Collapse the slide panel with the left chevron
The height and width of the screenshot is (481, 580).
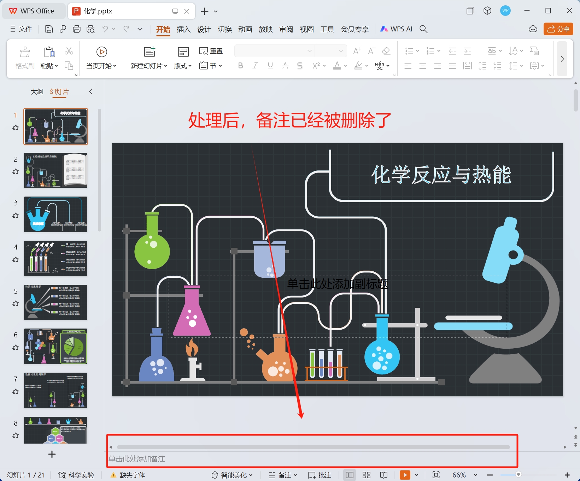[90, 91]
